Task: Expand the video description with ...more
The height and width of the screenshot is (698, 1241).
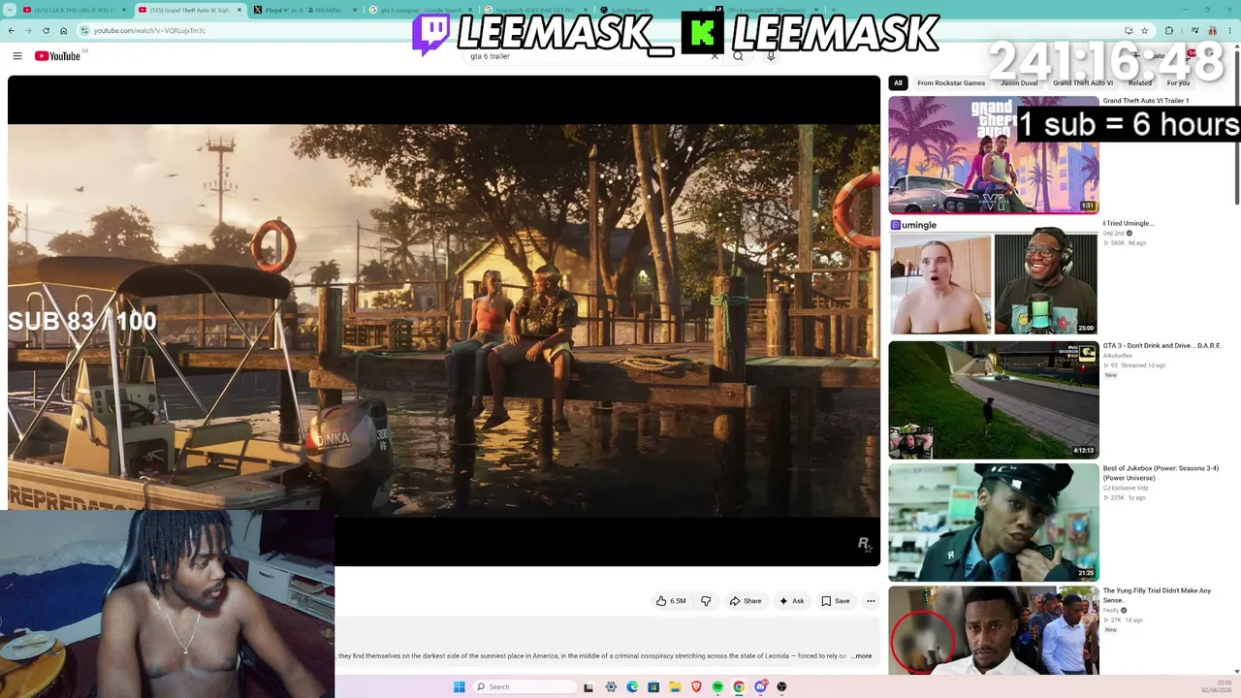Action: [861, 656]
